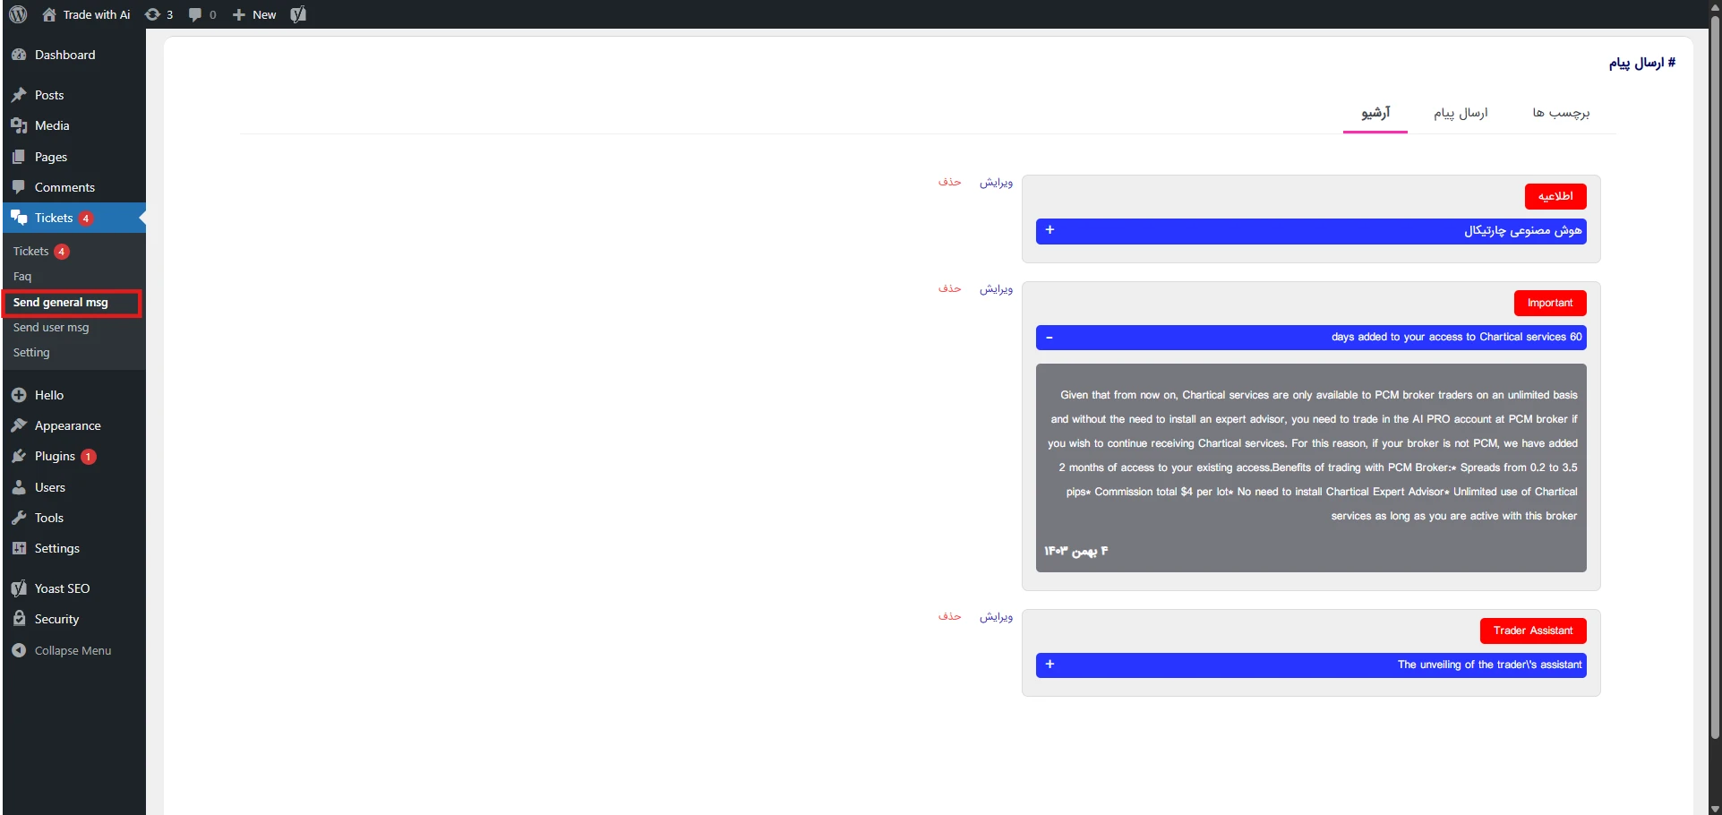The height and width of the screenshot is (815, 1722).
Task: Expand the unveiling of trader's assistant message
Action: [x=1049, y=665]
